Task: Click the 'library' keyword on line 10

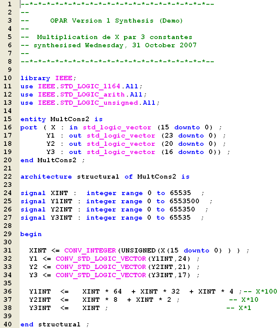Action: click(35, 78)
